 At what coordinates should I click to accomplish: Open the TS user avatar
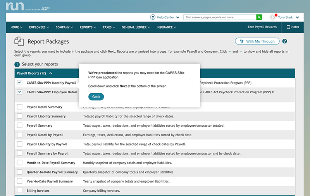(273, 17)
